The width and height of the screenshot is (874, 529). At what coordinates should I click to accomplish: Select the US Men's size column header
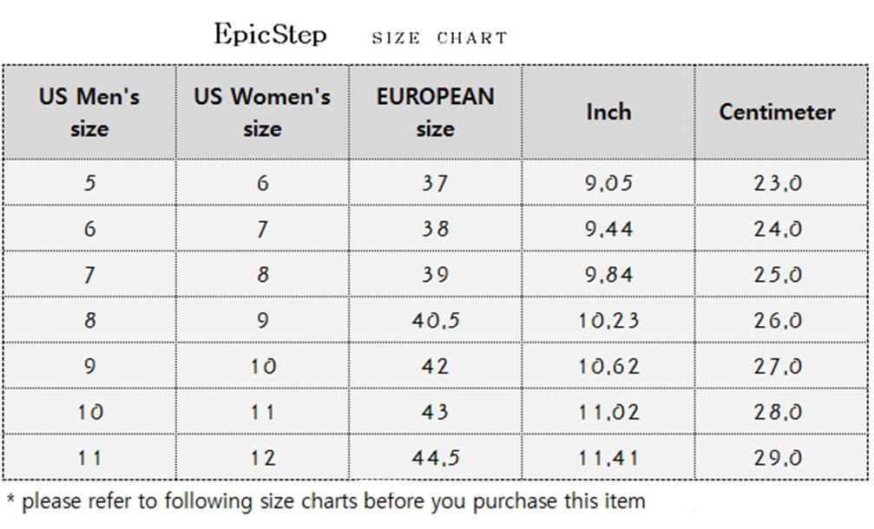(89, 113)
